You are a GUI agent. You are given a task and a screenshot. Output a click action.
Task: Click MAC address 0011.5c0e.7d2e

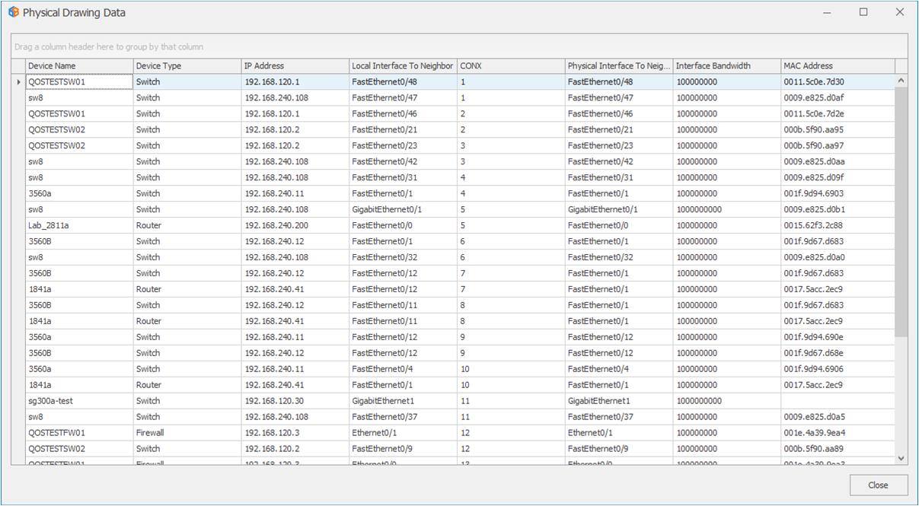[x=838, y=113]
